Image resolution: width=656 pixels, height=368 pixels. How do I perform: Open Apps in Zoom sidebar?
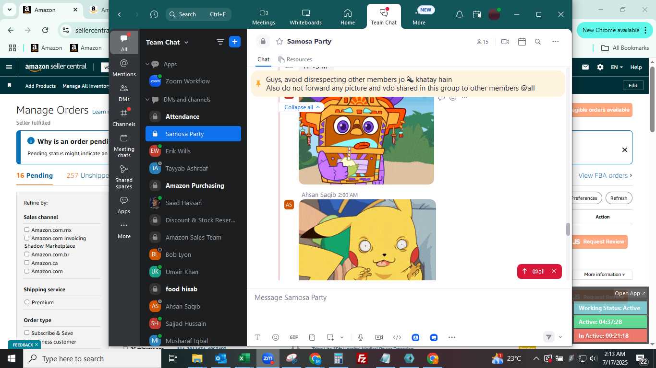[124, 205]
